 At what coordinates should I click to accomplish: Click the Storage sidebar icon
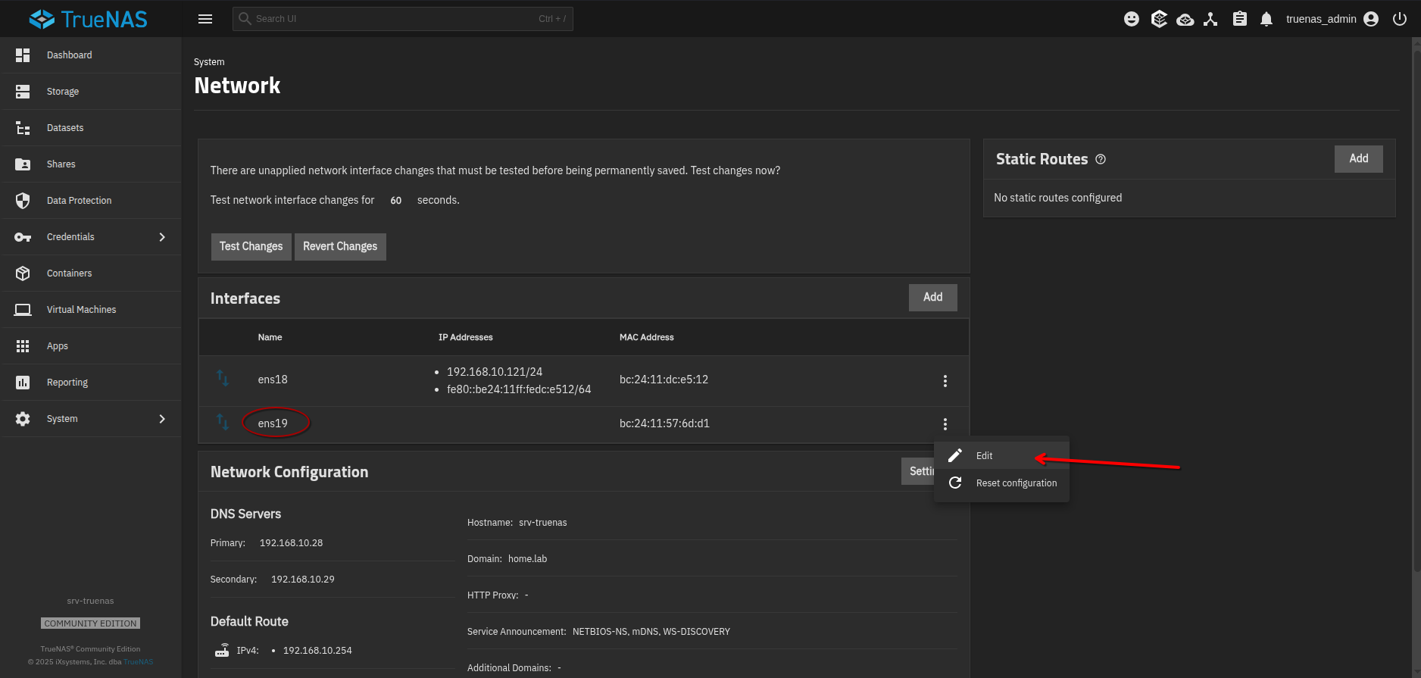pos(23,92)
